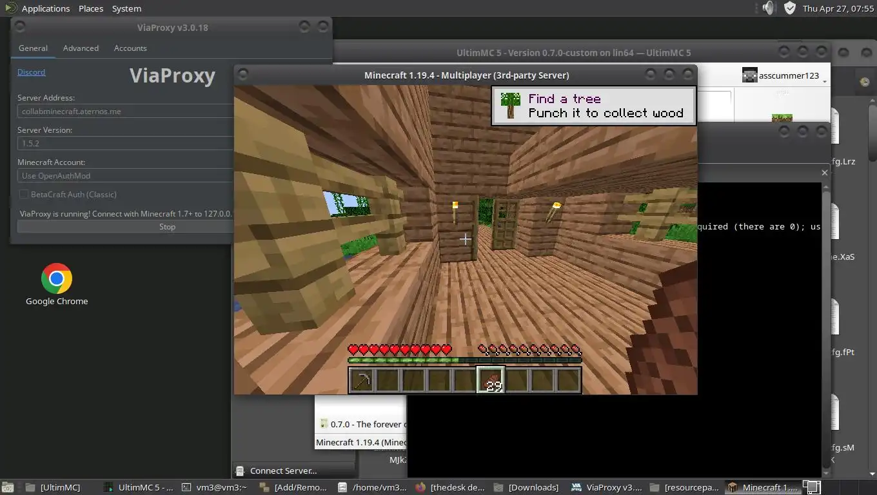This screenshot has height=495, width=877.
Task: Click the small round icon right of the UltimMC account dropdown
Action: 864,82
